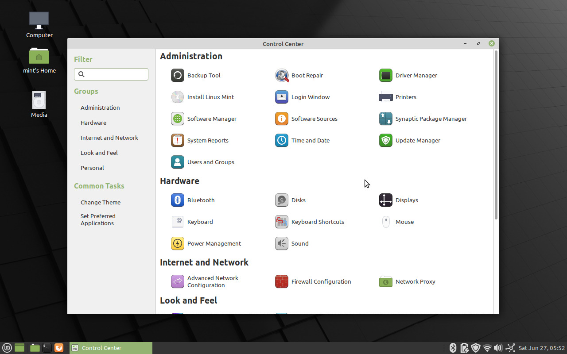Launch Firefox from the taskbar

coord(59,348)
